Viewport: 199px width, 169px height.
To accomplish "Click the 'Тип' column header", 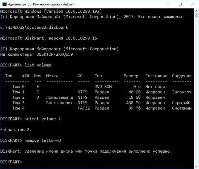I will tap(98, 76).
